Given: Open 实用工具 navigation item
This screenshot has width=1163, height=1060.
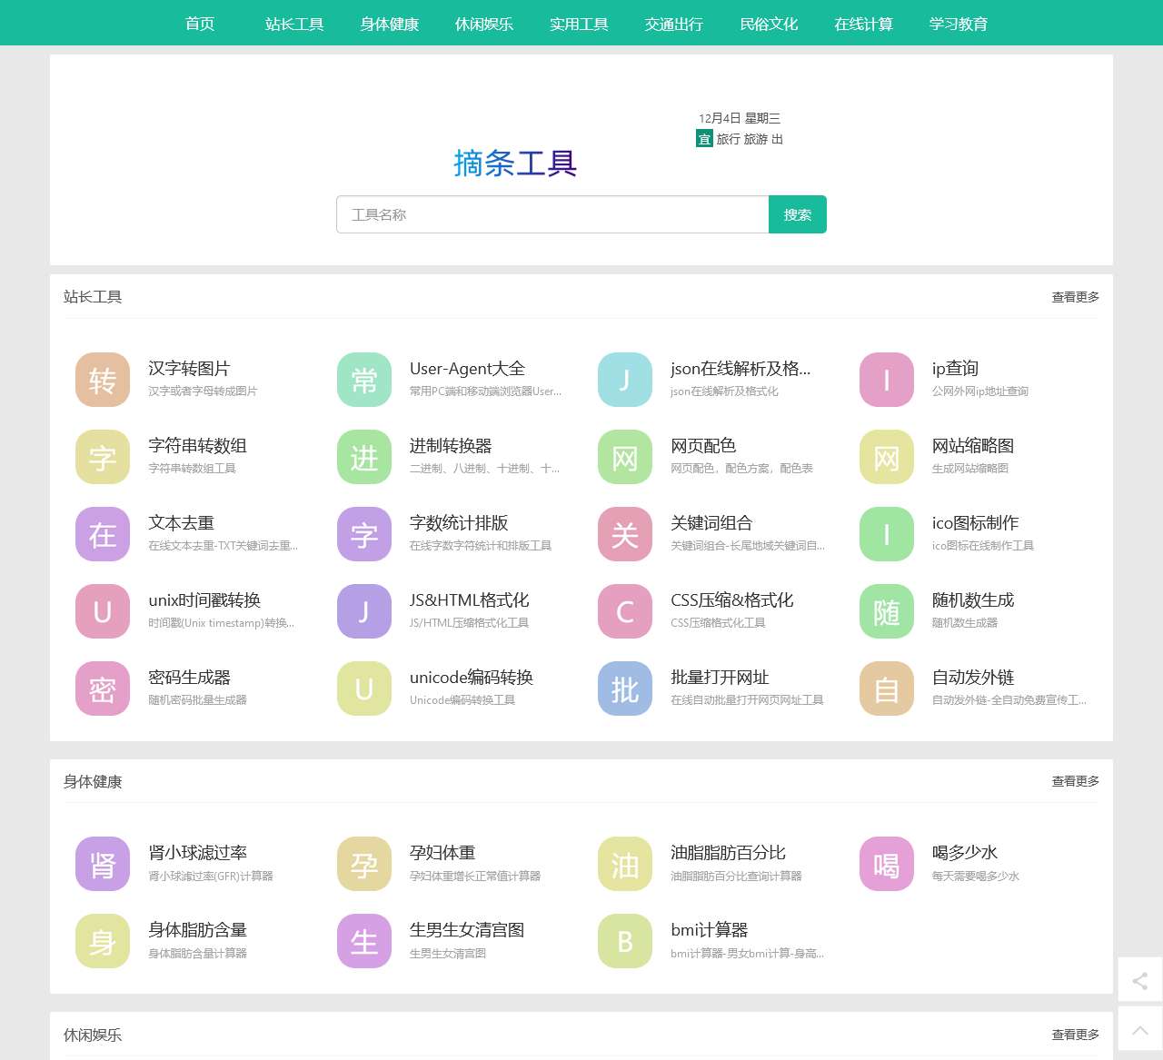Looking at the screenshot, I should tap(579, 24).
